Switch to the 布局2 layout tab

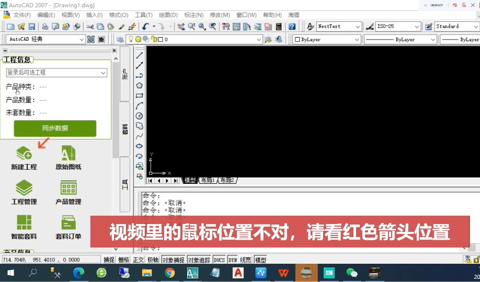tap(227, 181)
